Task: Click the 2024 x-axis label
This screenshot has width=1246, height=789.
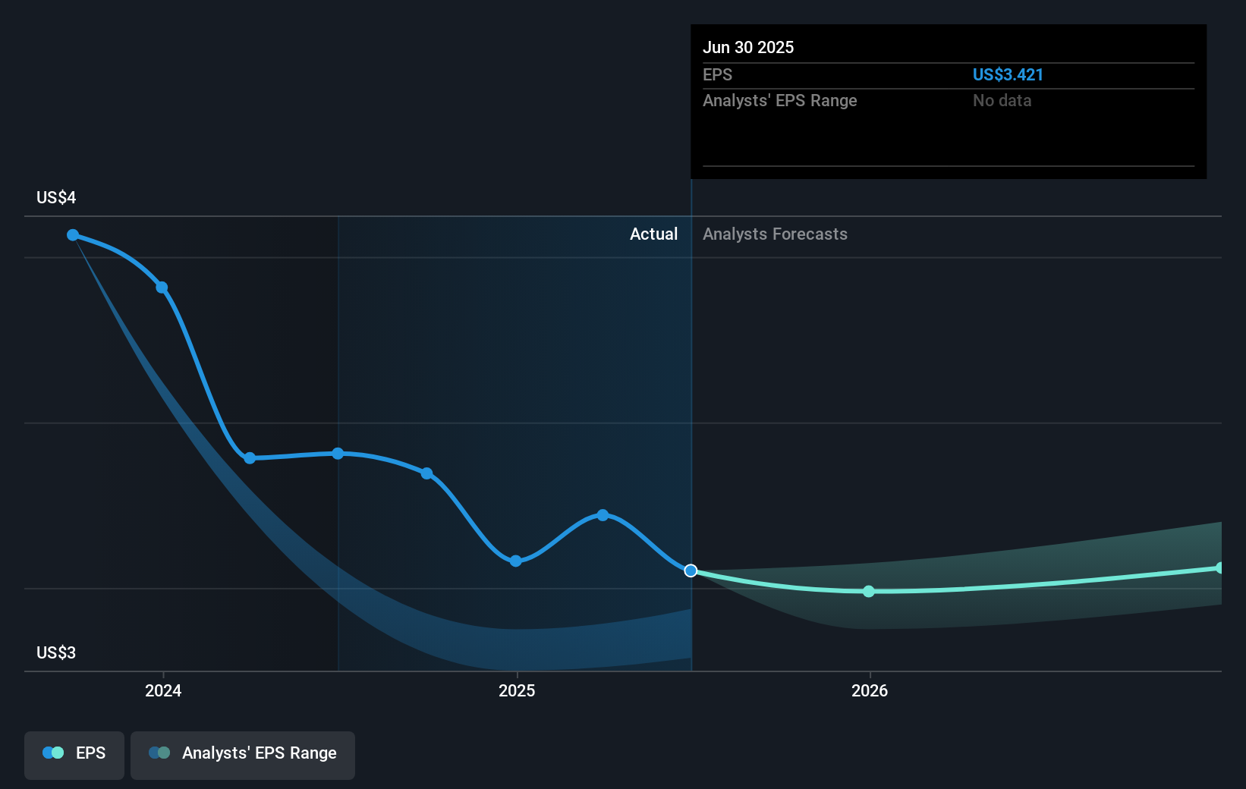Action: click(163, 690)
